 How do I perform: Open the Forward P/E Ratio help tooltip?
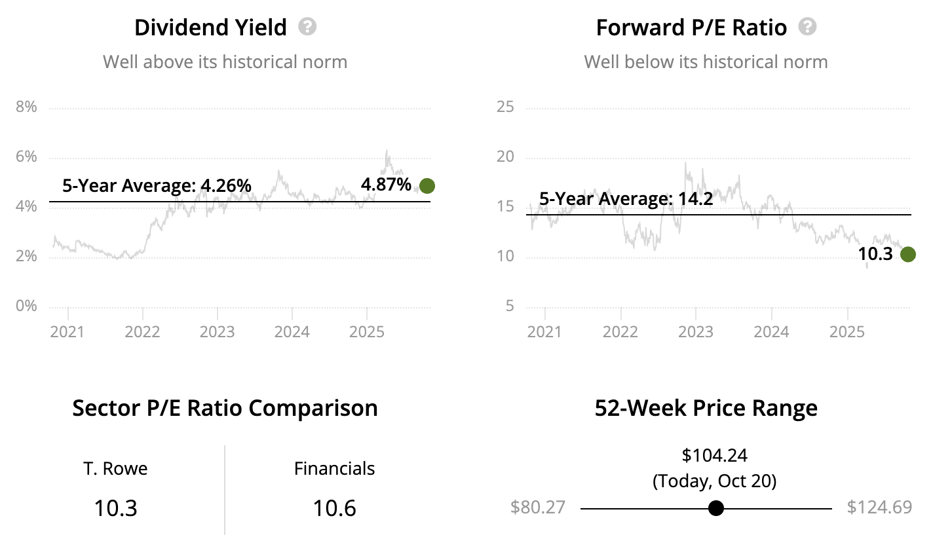click(808, 27)
